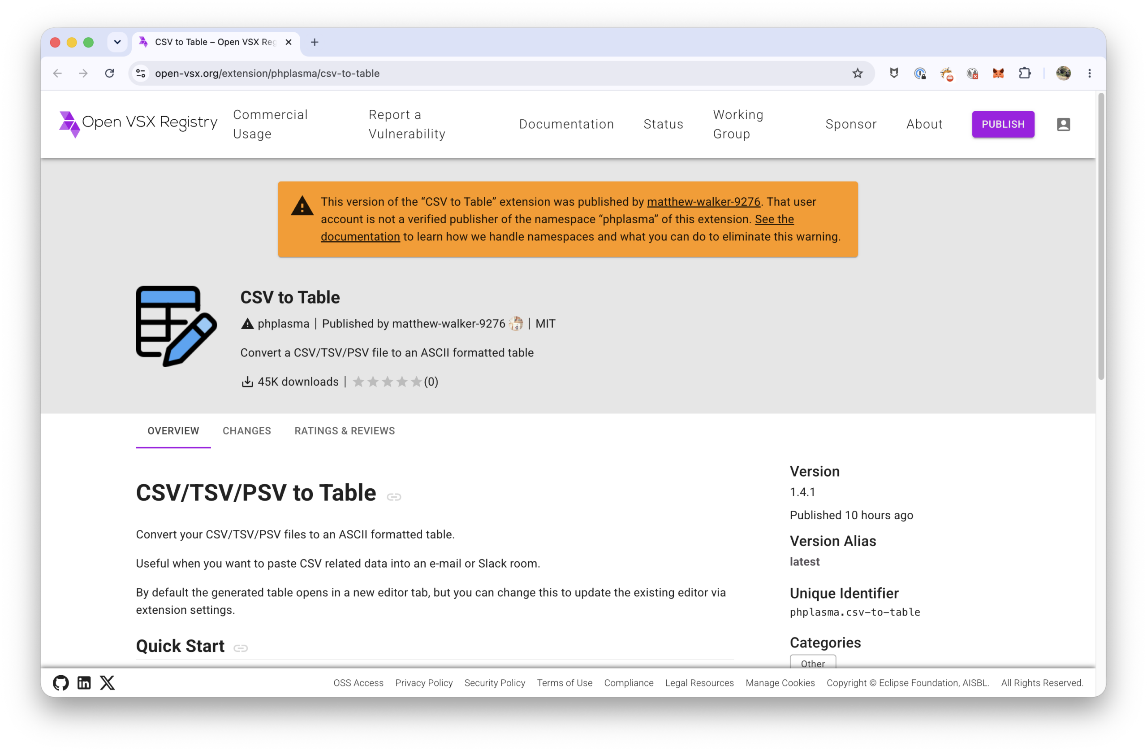Click the CSV to Table extension icon
The height and width of the screenshot is (751, 1147).
click(x=177, y=326)
